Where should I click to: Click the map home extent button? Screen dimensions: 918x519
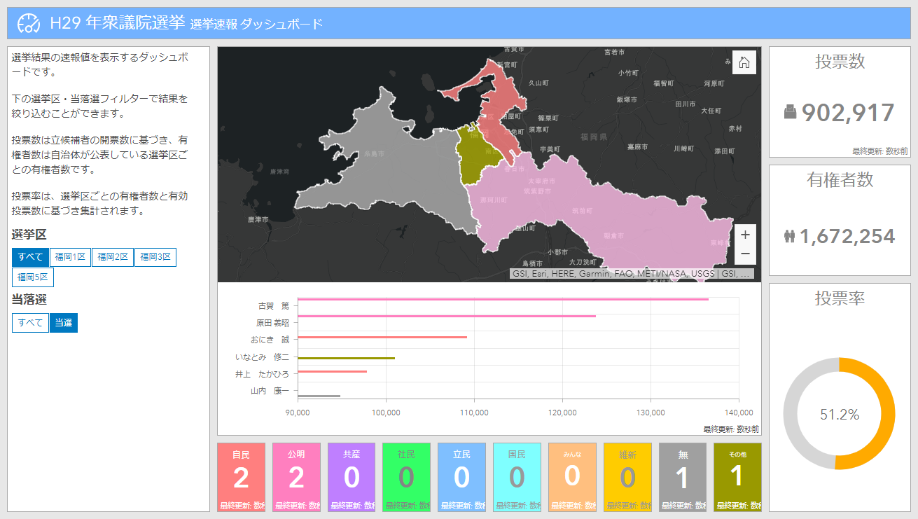744,62
